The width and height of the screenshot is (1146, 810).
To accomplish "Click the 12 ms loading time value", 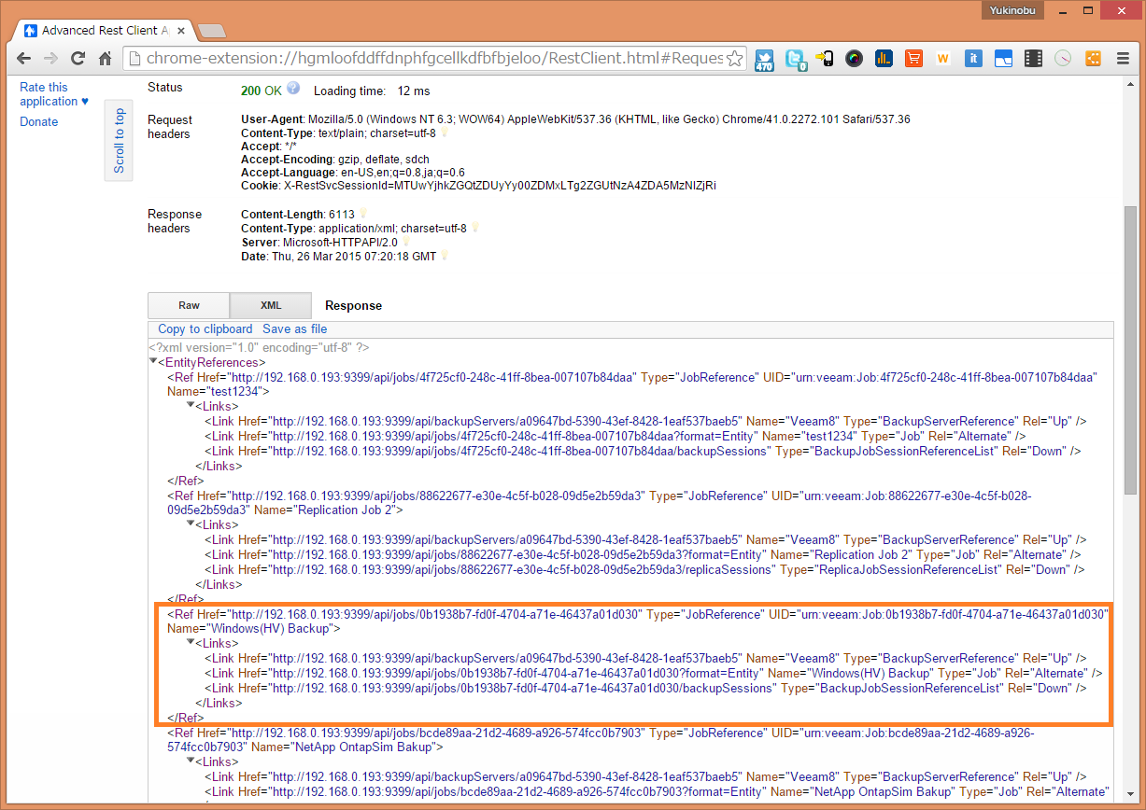I will click(414, 91).
